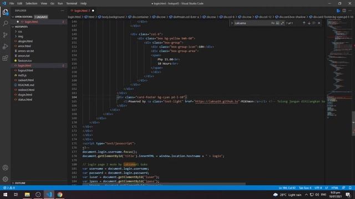This screenshot has height=199, width=355.
Task: Open the Selection menu
Action: point(31,3)
